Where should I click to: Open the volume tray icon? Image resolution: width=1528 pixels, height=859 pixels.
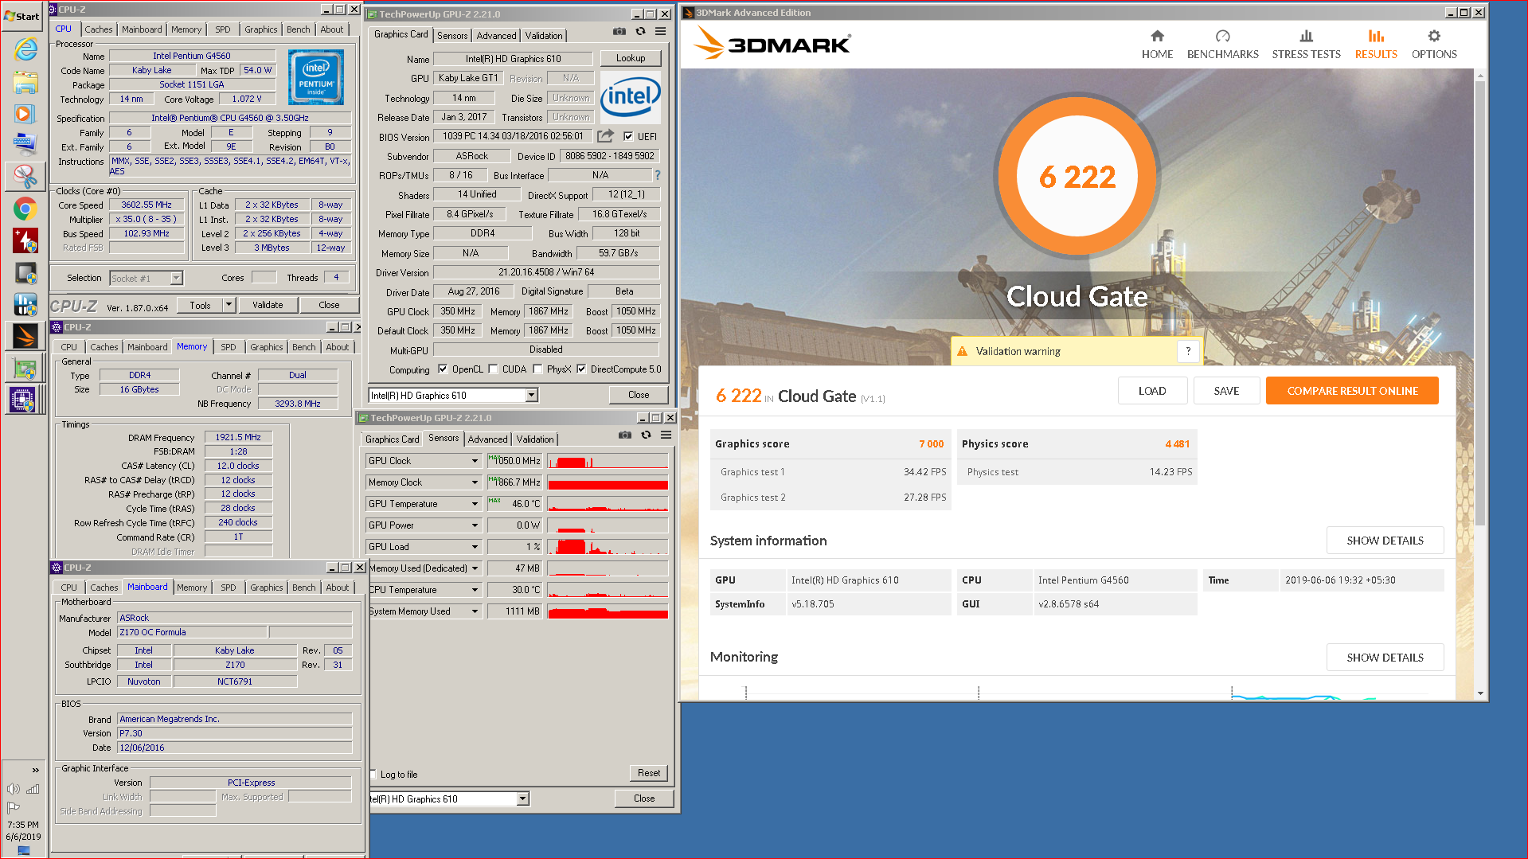(x=13, y=789)
